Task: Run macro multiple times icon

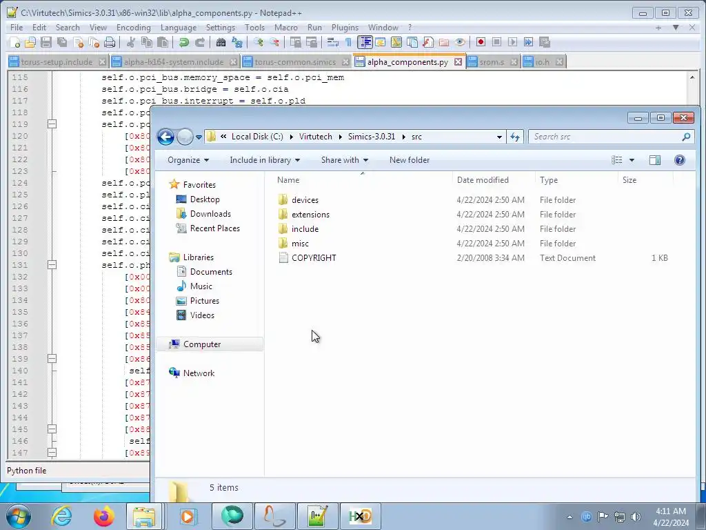Action: [x=528, y=42]
